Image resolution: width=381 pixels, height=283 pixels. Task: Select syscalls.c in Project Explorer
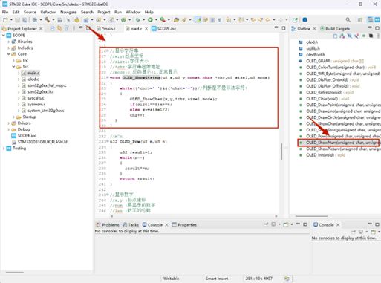36,98
